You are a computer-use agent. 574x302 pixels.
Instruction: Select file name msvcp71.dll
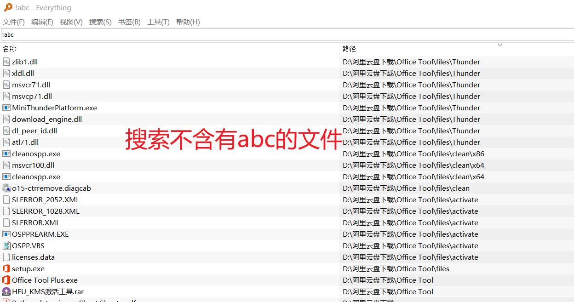coord(32,96)
